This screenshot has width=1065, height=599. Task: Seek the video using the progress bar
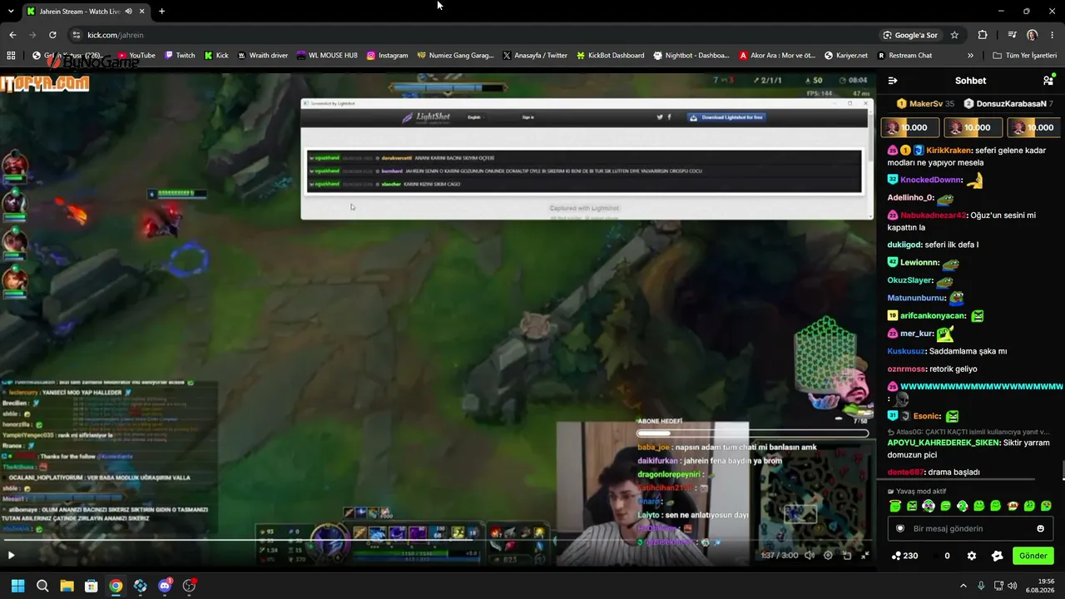click(x=438, y=540)
